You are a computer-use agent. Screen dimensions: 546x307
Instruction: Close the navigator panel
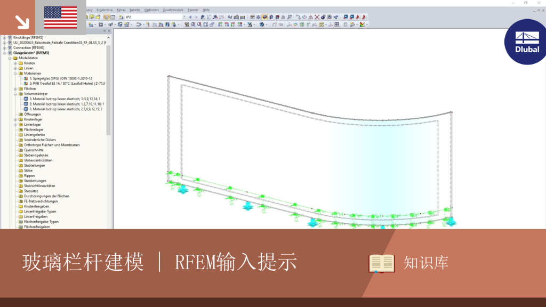(x=109, y=30)
